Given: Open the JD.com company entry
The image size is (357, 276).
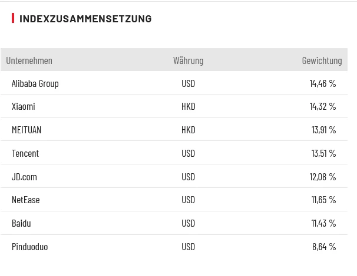Looking at the screenshot, I should (x=24, y=177).
